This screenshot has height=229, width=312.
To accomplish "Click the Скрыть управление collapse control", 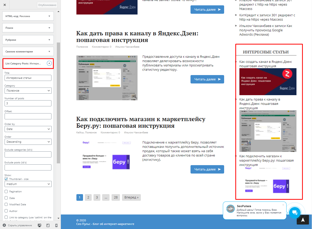I will [18, 225].
